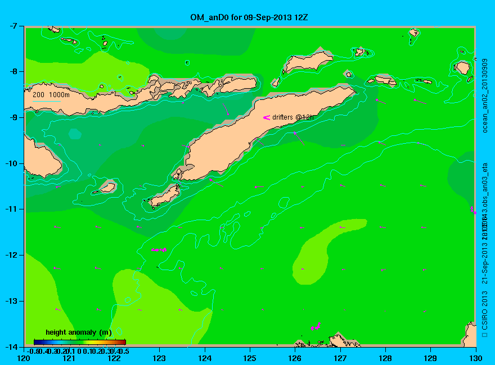This screenshot has width=495, height=365.
Task: Click the latitude label -14
Action: pyautogui.click(x=11, y=346)
